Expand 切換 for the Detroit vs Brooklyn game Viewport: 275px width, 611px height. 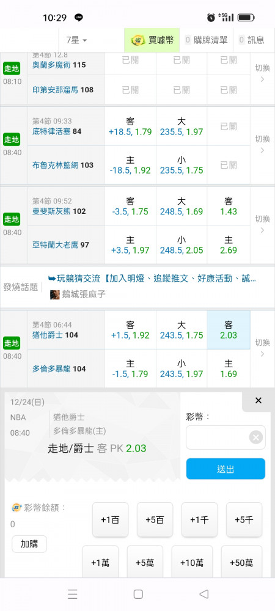point(262,145)
